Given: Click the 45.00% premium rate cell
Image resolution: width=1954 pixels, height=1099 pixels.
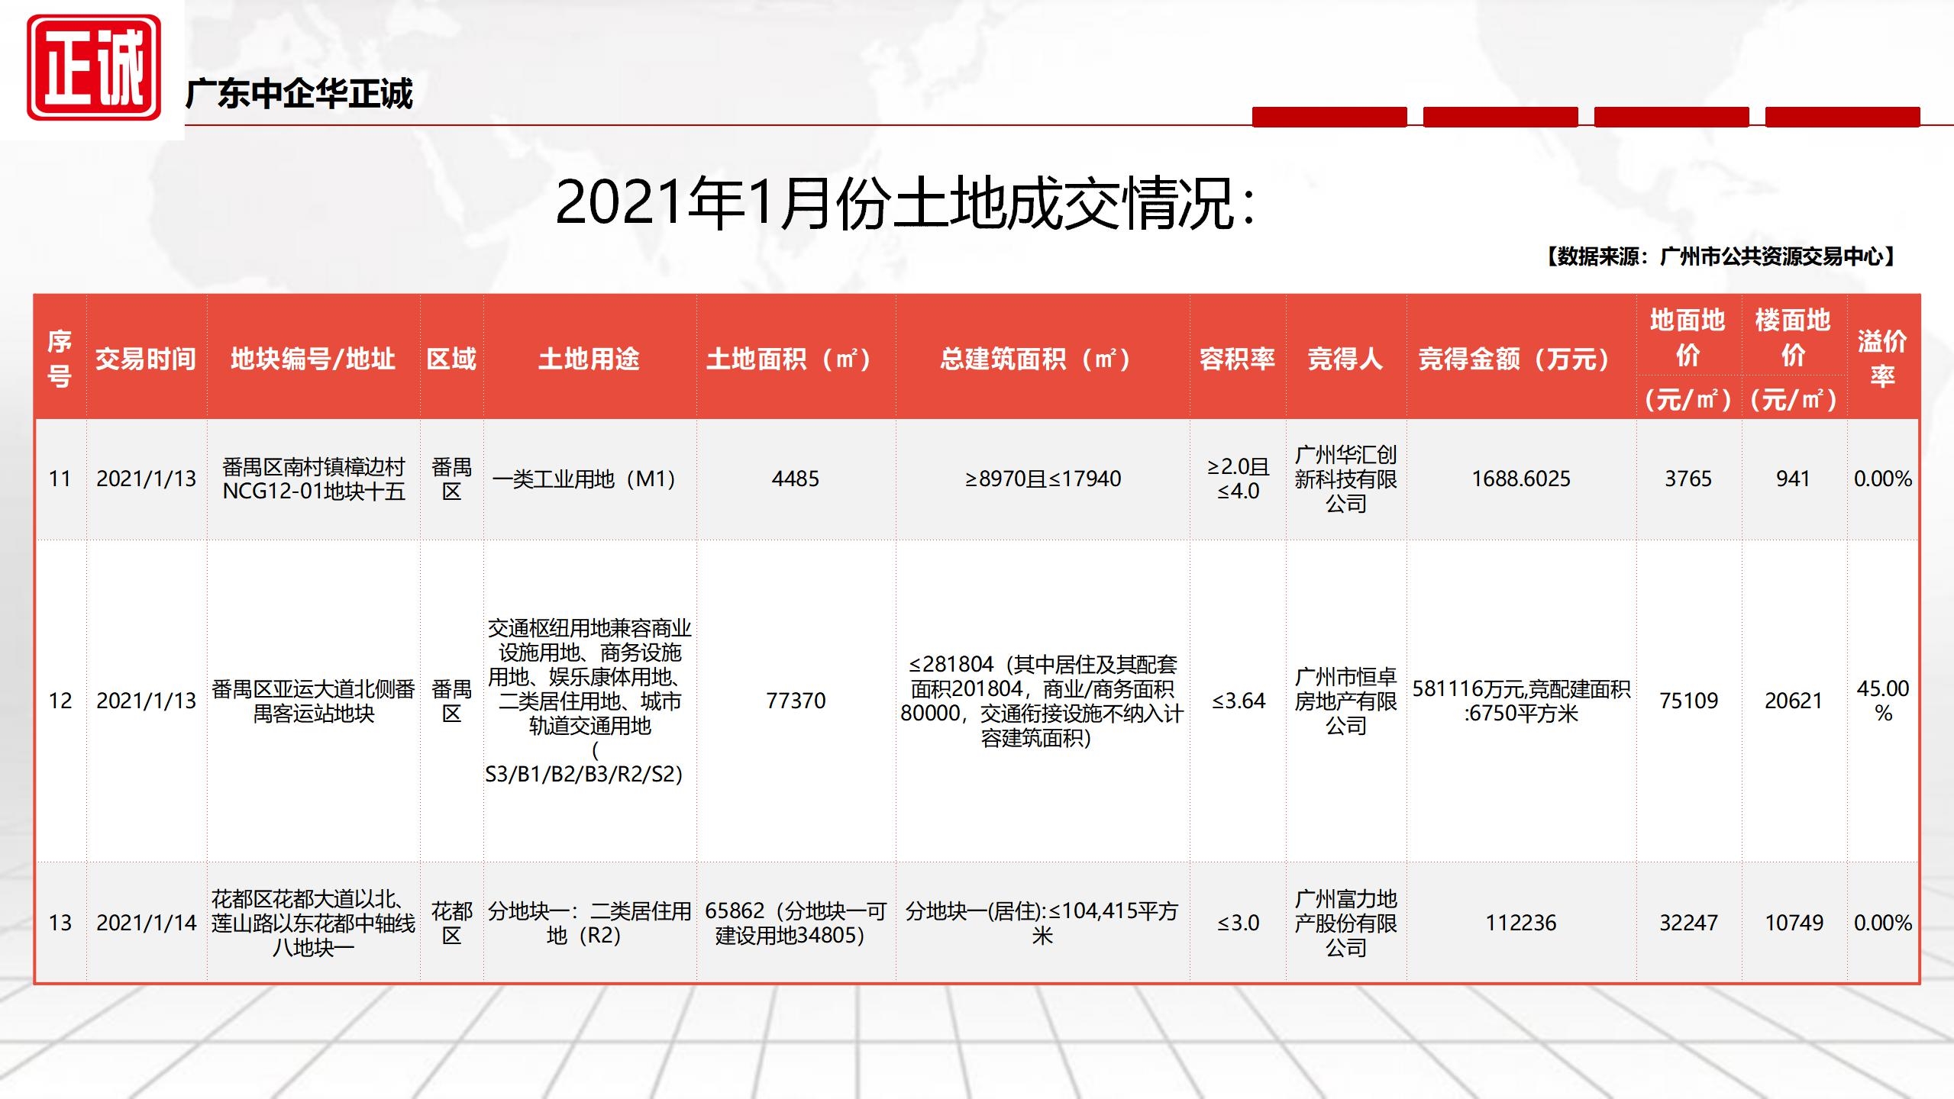Looking at the screenshot, I should (x=1882, y=701).
